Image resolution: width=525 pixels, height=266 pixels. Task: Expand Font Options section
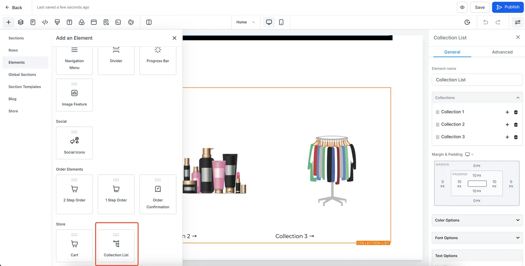point(477,238)
